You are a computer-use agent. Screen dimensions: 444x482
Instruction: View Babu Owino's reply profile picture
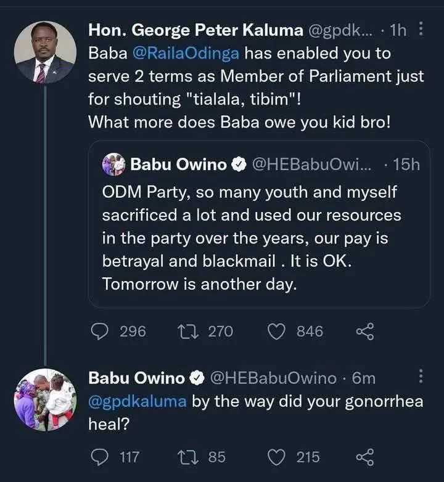tap(45, 399)
